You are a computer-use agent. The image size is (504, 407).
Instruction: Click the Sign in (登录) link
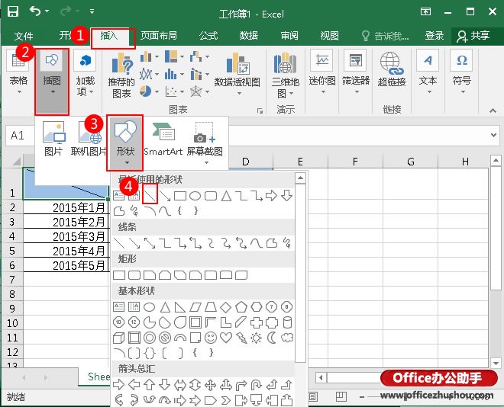point(435,35)
